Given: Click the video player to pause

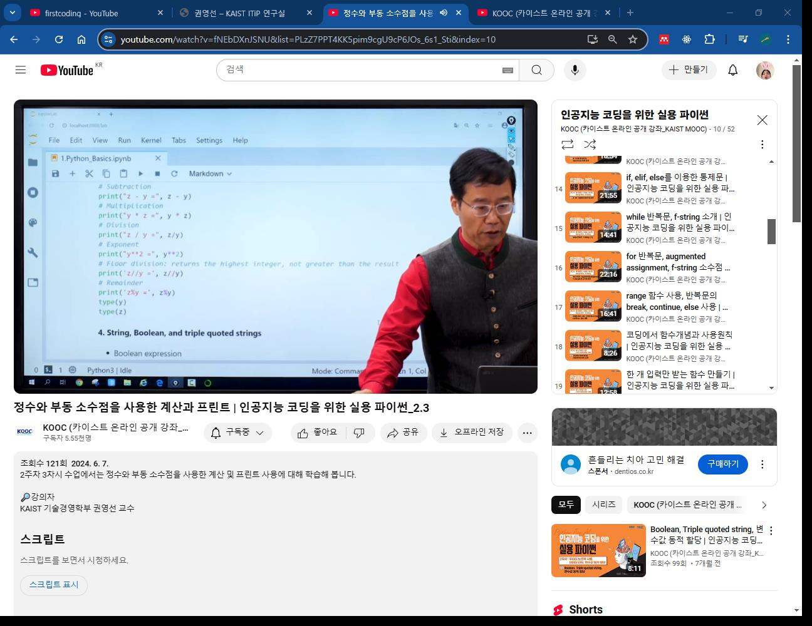Looking at the screenshot, I should [276, 247].
